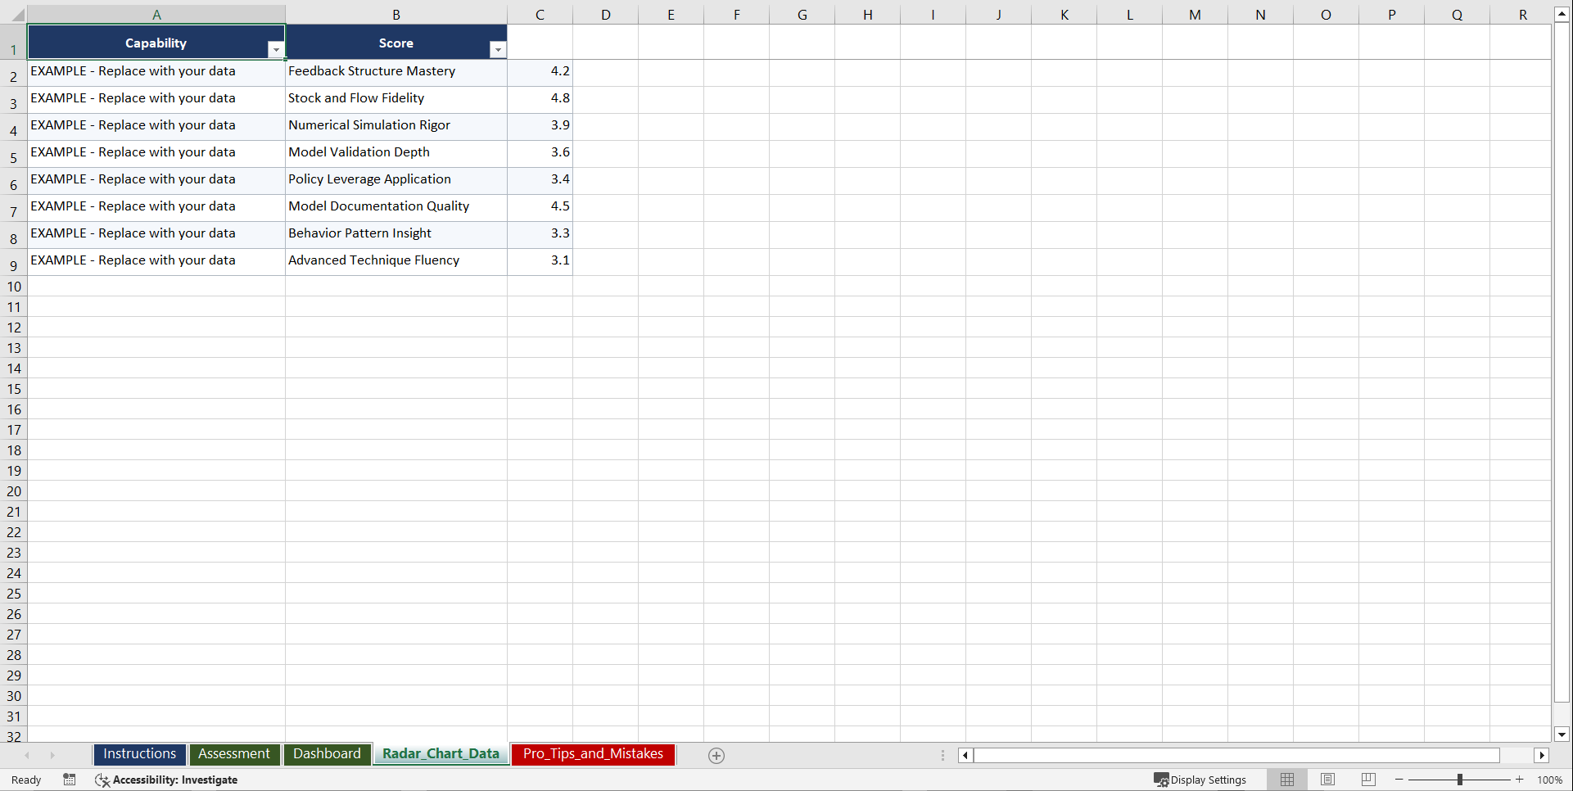Click the horizontal scrollbar right arrow

(x=1543, y=755)
